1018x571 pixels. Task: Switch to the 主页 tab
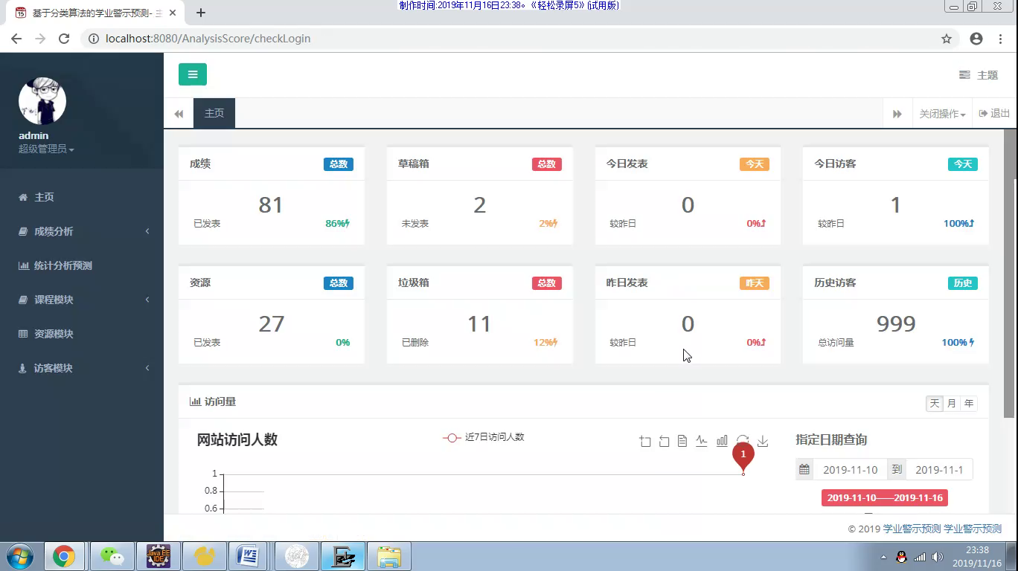coord(214,113)
